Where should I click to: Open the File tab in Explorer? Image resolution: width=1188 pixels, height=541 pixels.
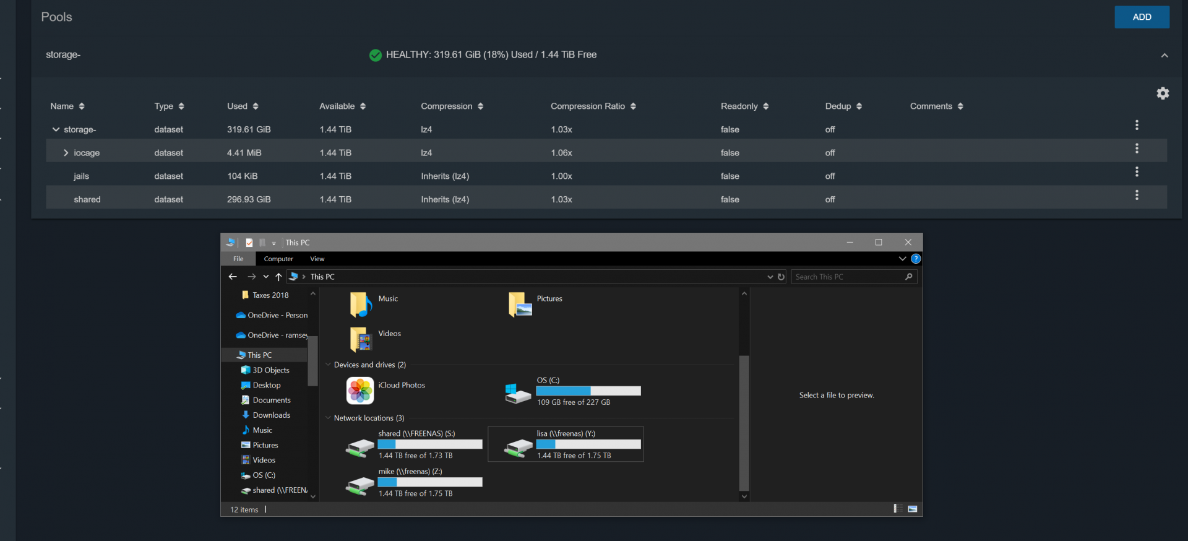(238, 259)
